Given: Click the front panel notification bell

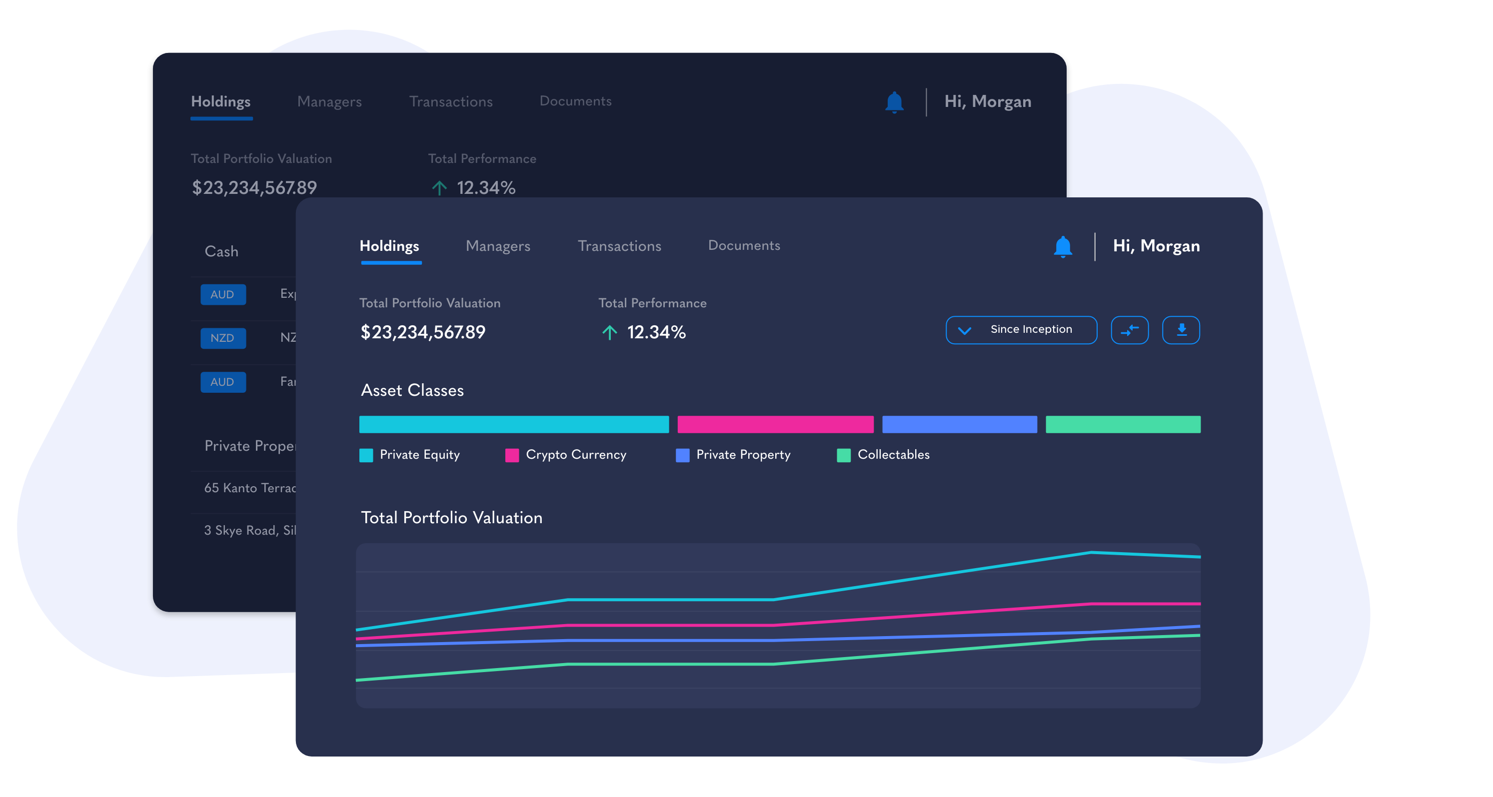Looking at the screenshot, I should 1062,247.
